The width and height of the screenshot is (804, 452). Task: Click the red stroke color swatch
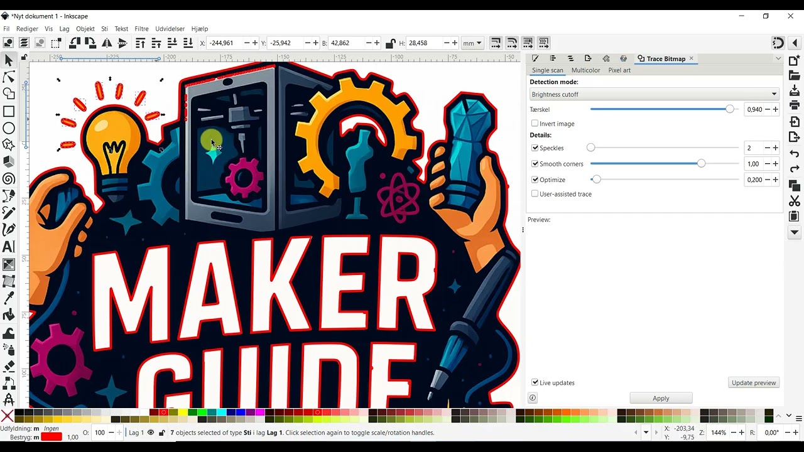[x=52, y=437]
